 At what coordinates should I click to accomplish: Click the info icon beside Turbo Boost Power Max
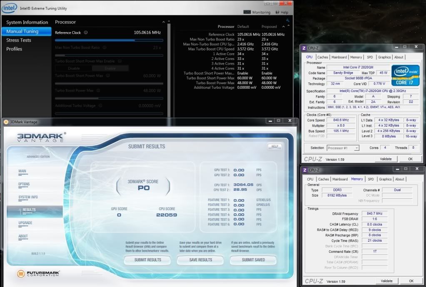tap(98, 90)
